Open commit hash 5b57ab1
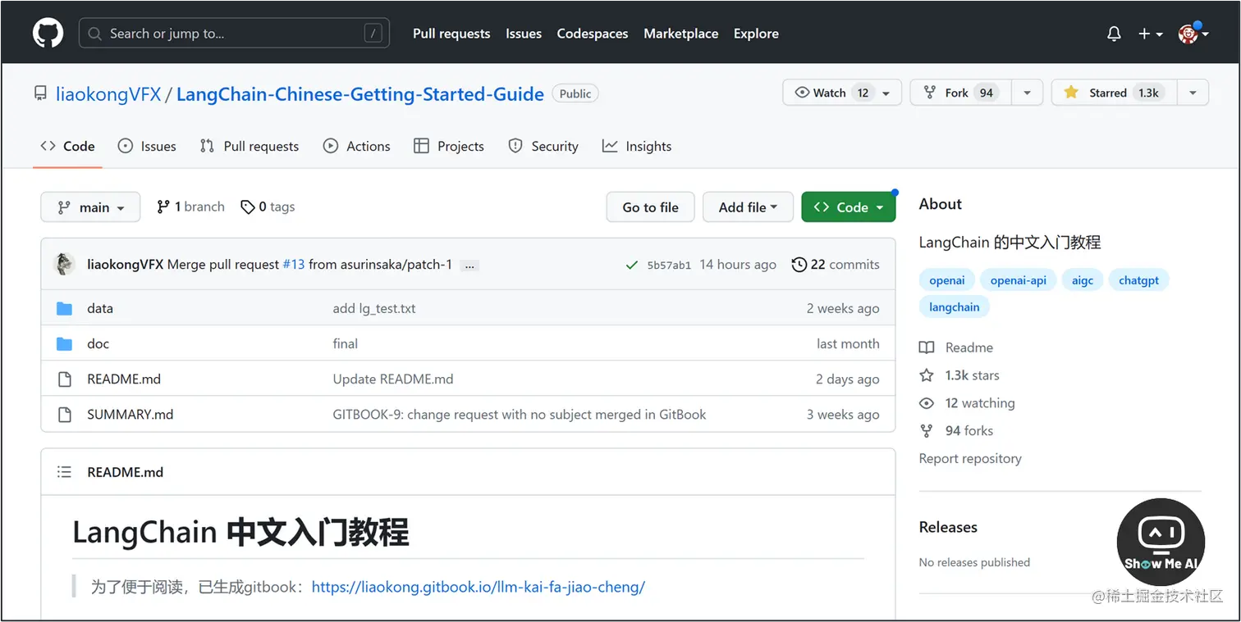Image resolution: width=1241 pixels, height=622 pixels. click(x=669, y=265)
